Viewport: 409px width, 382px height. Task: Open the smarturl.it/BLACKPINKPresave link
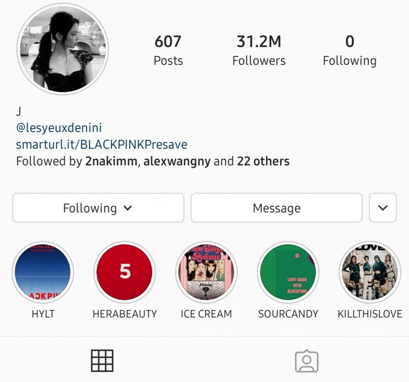click(102, 144)
